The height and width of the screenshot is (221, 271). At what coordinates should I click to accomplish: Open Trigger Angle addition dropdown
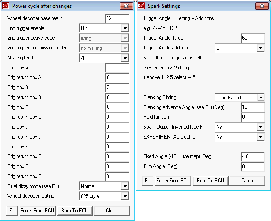(x=240, y=48)
